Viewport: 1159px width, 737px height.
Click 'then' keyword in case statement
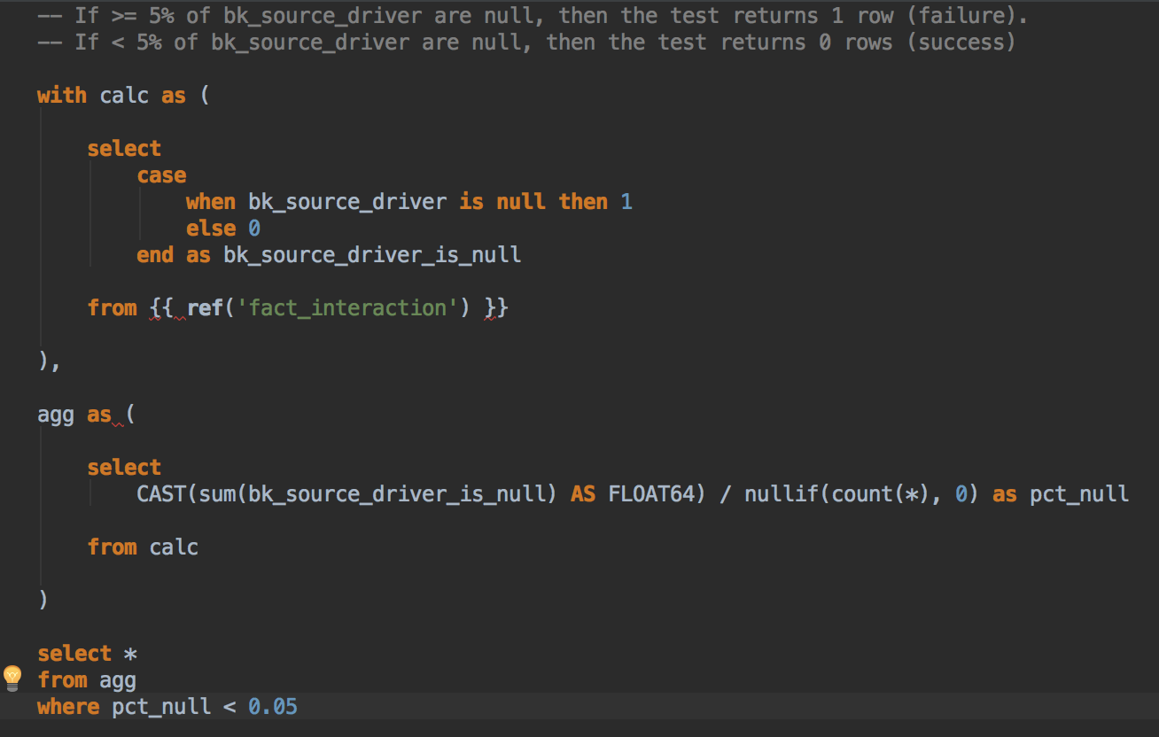(583, 202)
